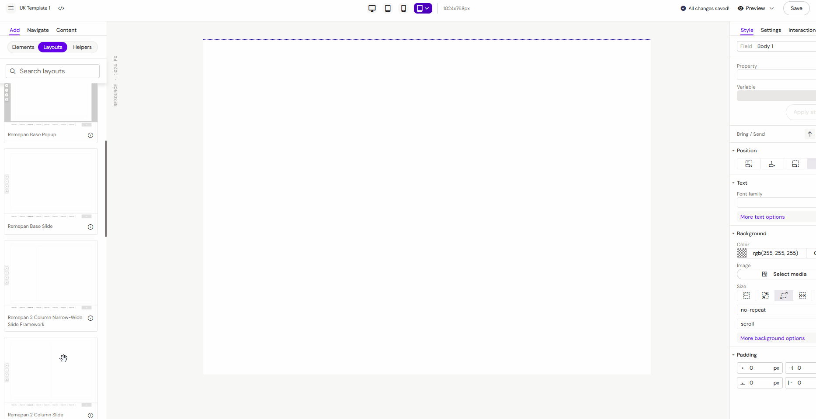The height and width of the screenshot is (419, 816).
Task: Select the mobile phone preview icon
Action: pos(403,8)
